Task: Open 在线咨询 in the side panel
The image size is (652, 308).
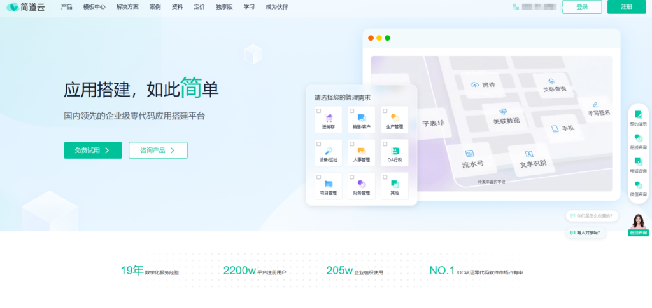Action: click(638, 142)
